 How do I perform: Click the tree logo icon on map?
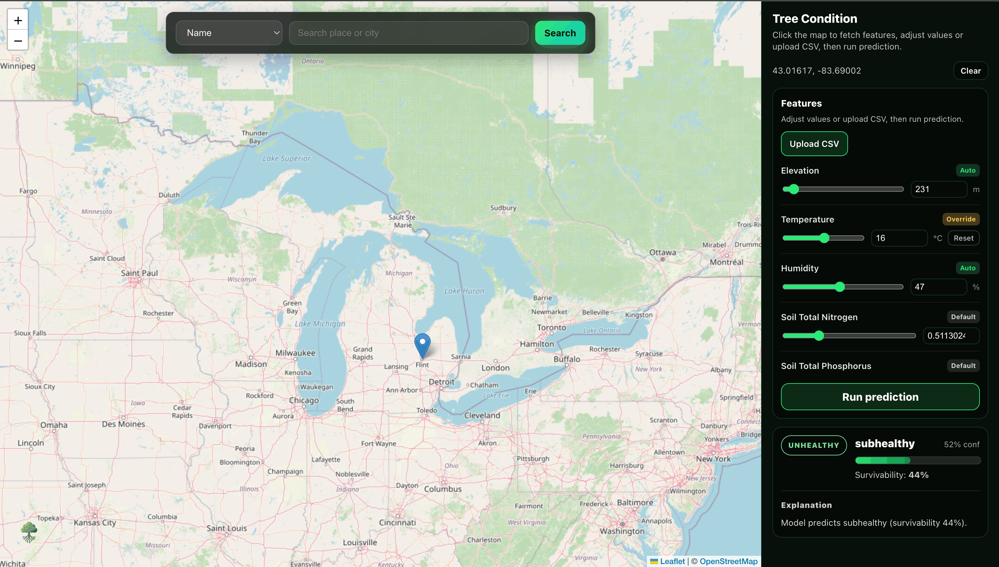coord(29,532)
